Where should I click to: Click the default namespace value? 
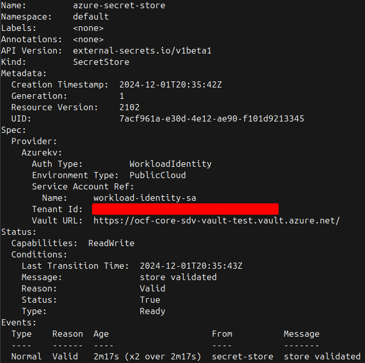90,17
